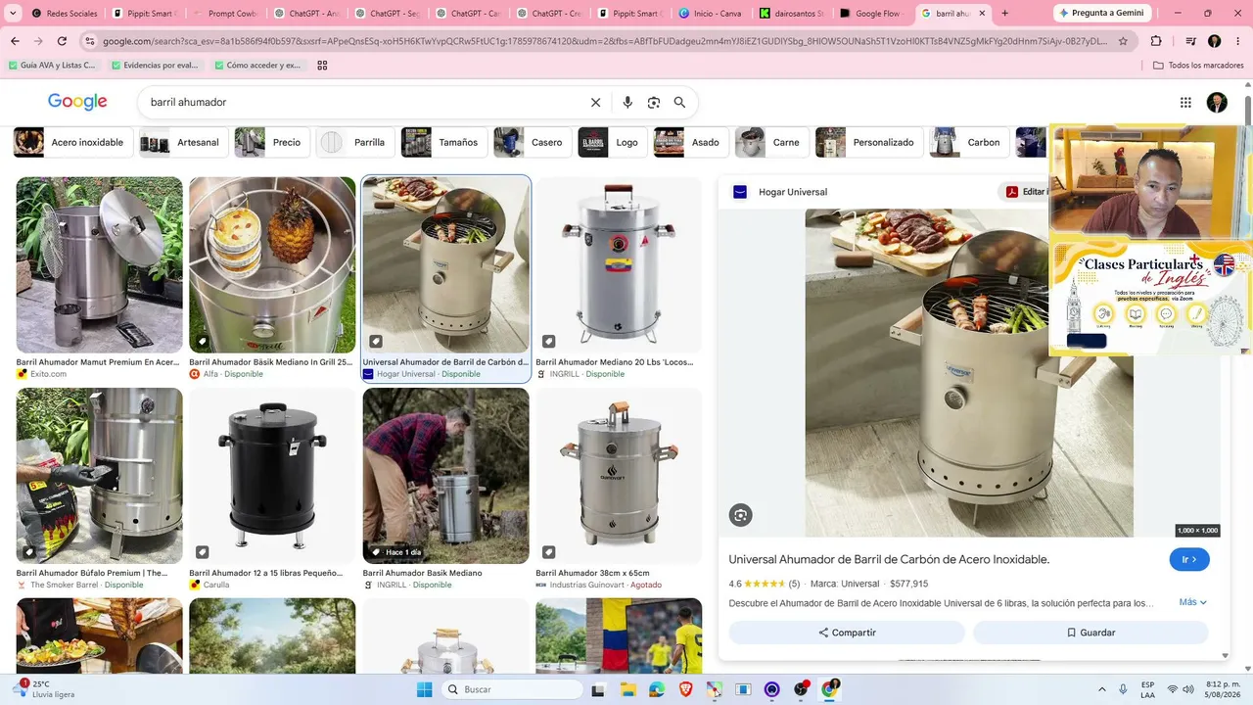Open Evidencias por eval bookmark

155,66
